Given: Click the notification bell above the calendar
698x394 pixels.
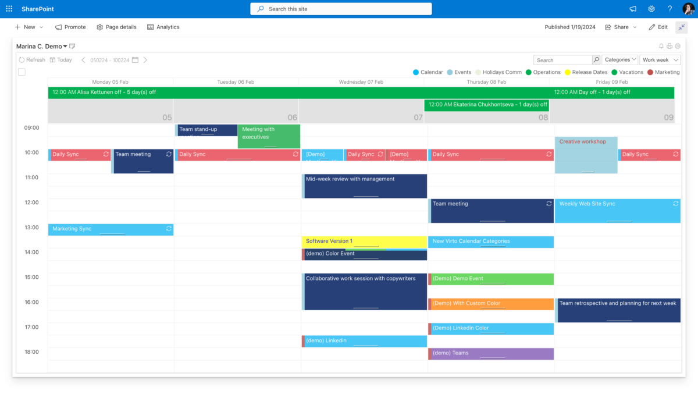Looking at the screenshot, I should tap(661, 46).
